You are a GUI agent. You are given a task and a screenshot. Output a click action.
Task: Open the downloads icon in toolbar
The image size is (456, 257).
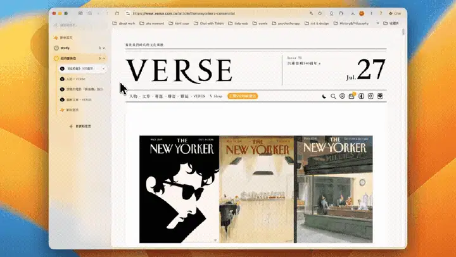click(x=353, y=13)
